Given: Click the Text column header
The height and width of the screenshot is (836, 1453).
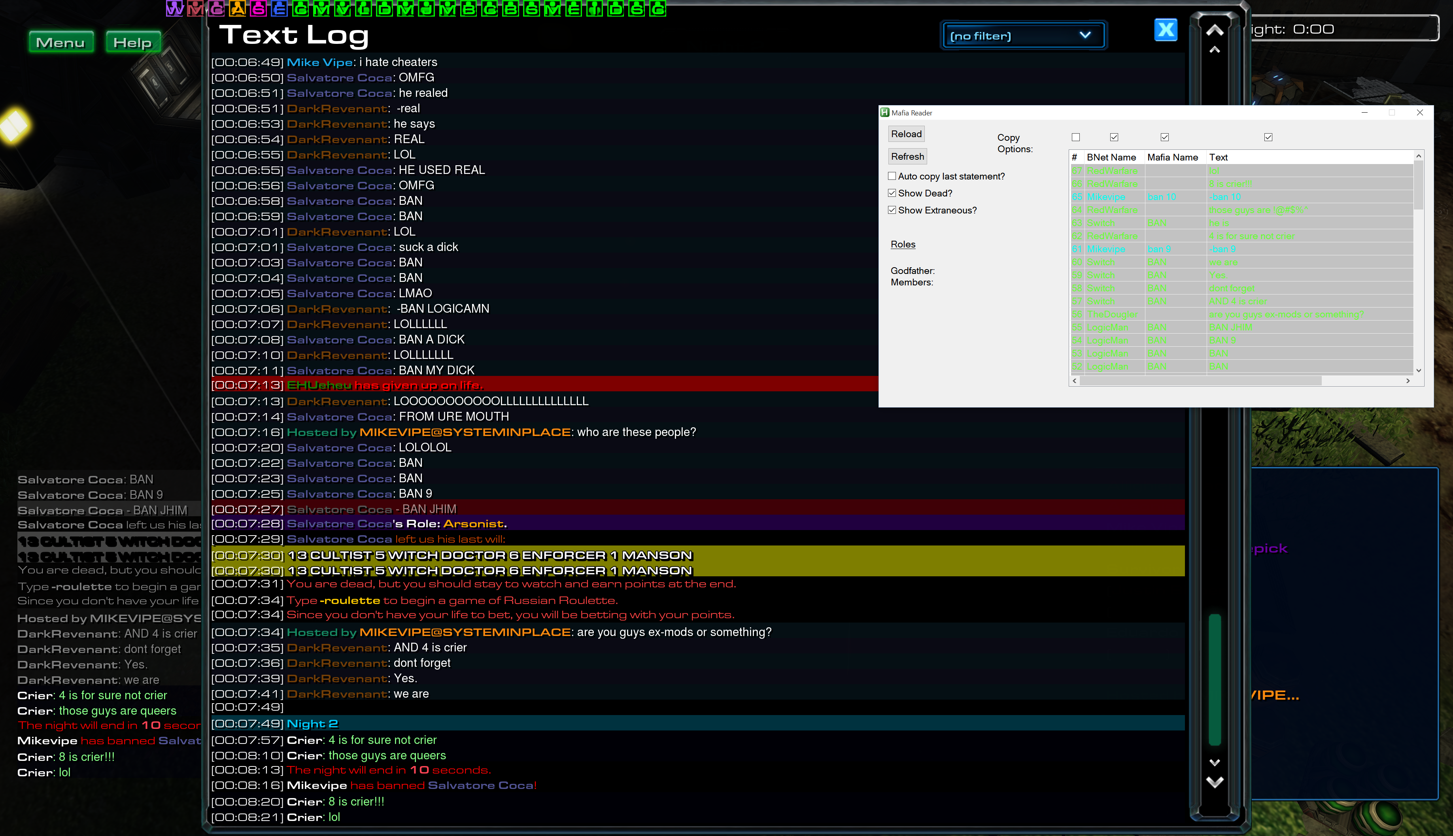Looking at the screenshot, I should (x=1309, y=157).
